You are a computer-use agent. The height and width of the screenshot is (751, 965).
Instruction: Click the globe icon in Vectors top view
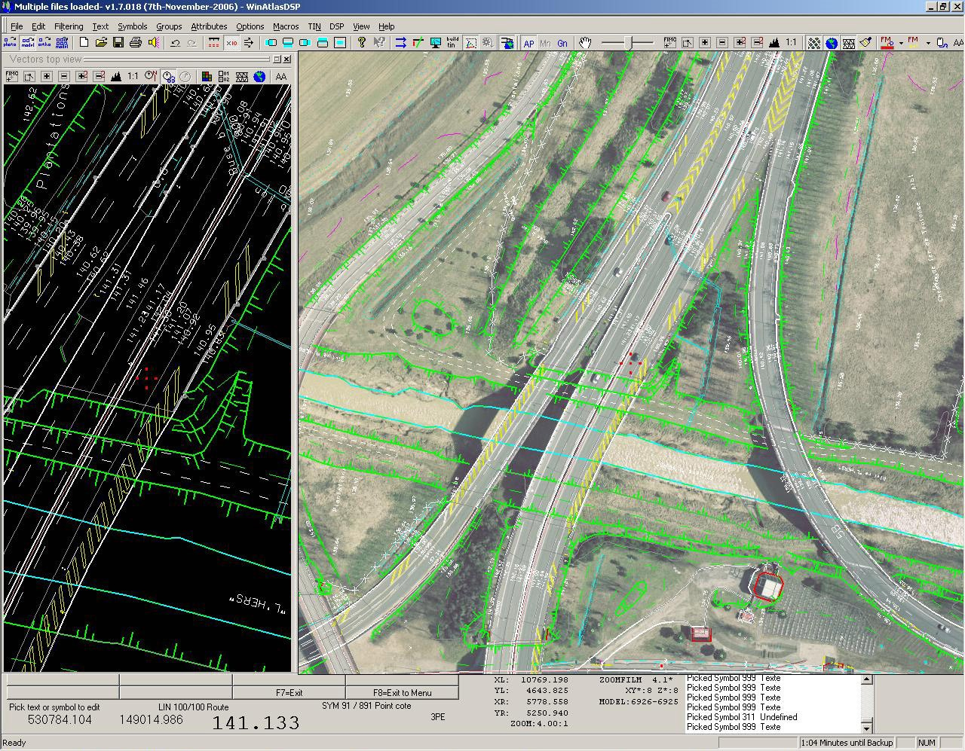[259, 76]
